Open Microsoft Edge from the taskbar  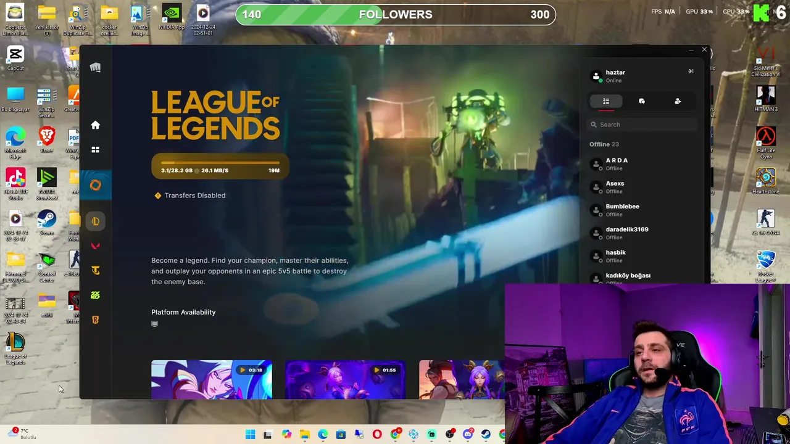tap(323, 435)
